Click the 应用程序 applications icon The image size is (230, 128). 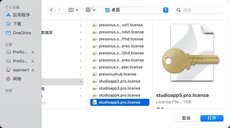(x=8, y=15)
